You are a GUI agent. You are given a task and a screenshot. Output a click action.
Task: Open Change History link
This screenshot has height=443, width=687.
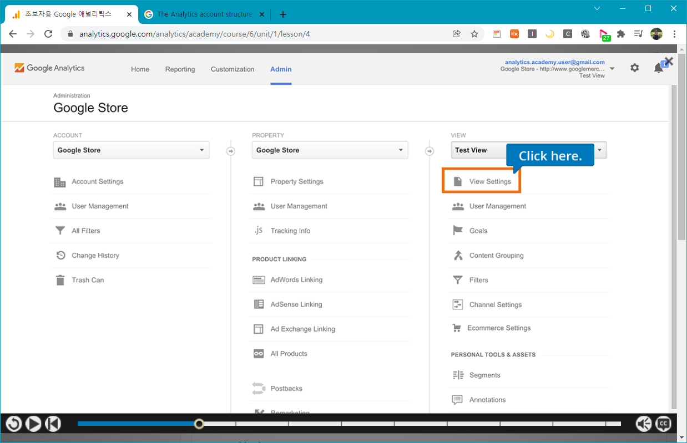[x=95, y=256]
